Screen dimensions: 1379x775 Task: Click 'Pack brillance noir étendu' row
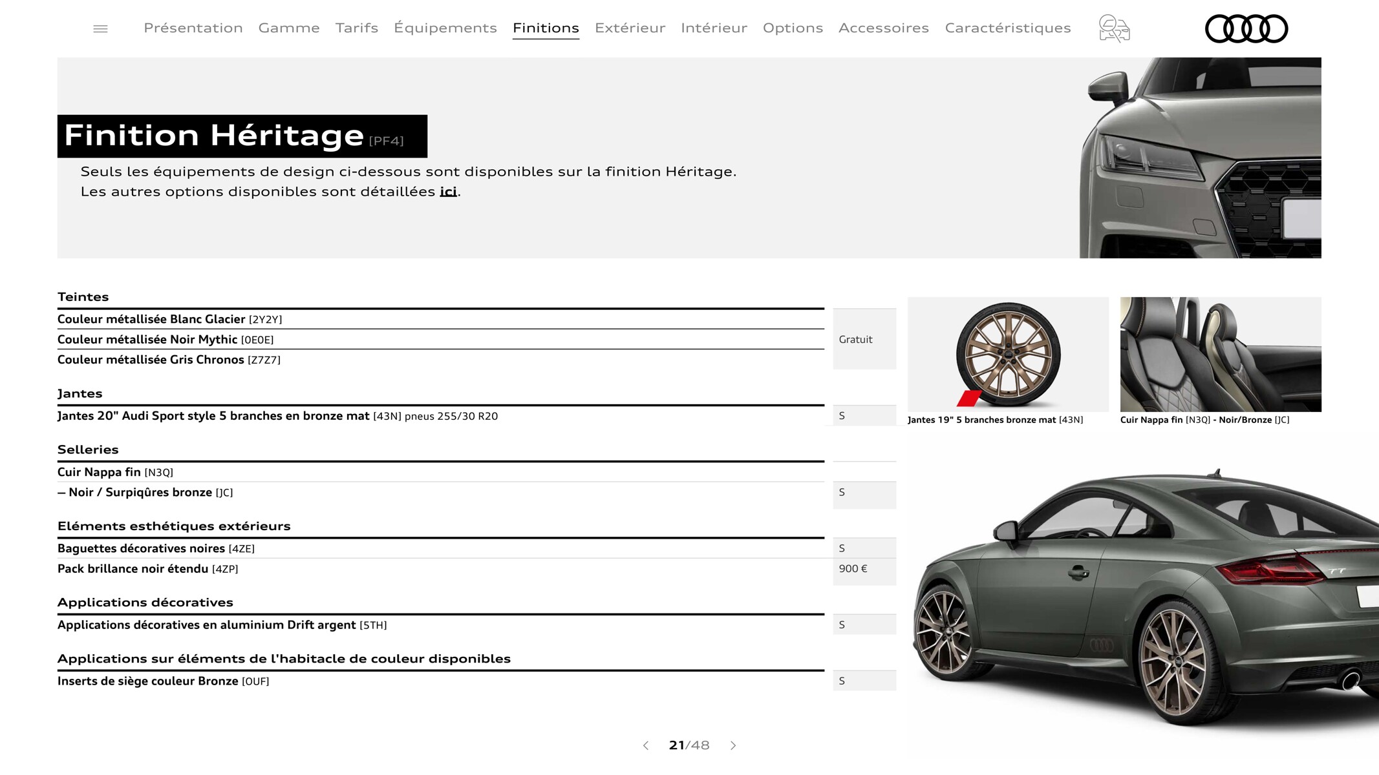coord(441,569)
